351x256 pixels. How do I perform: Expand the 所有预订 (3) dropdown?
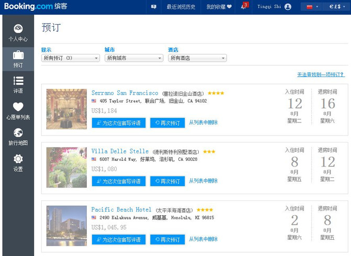tap(71, 58)
